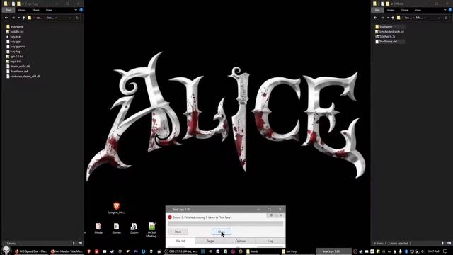Open the Unigine Heaven desktop shortcut
The width and height of the screenshot is (453, 255).
click(116, 208)
